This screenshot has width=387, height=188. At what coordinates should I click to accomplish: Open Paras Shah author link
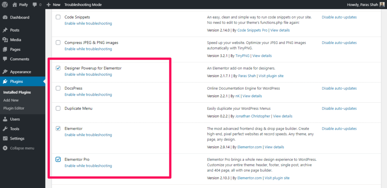[247, 76]
